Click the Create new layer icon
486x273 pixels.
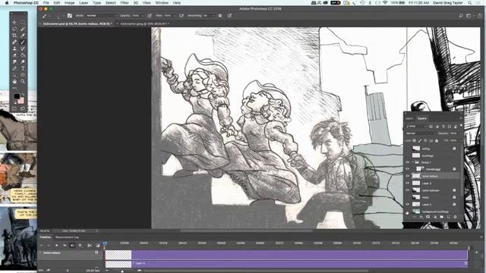448,218
